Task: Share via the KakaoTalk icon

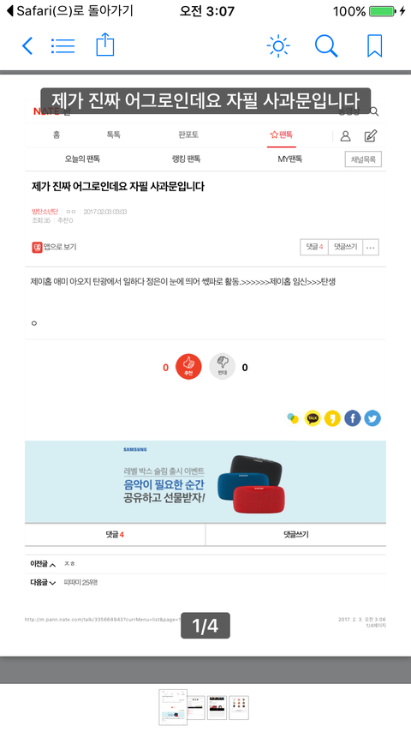Action: (313, 418)
